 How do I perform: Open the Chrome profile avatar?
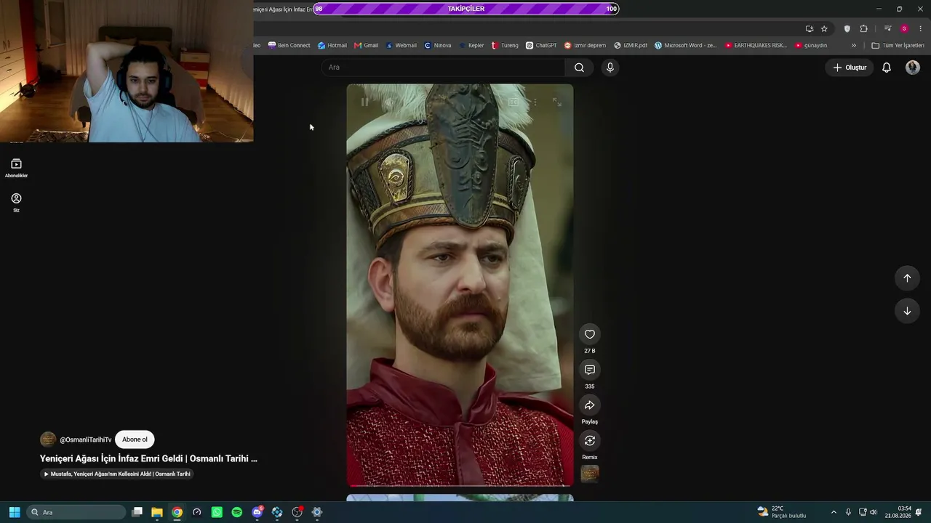pyautogui.click(x=904, y=28)
